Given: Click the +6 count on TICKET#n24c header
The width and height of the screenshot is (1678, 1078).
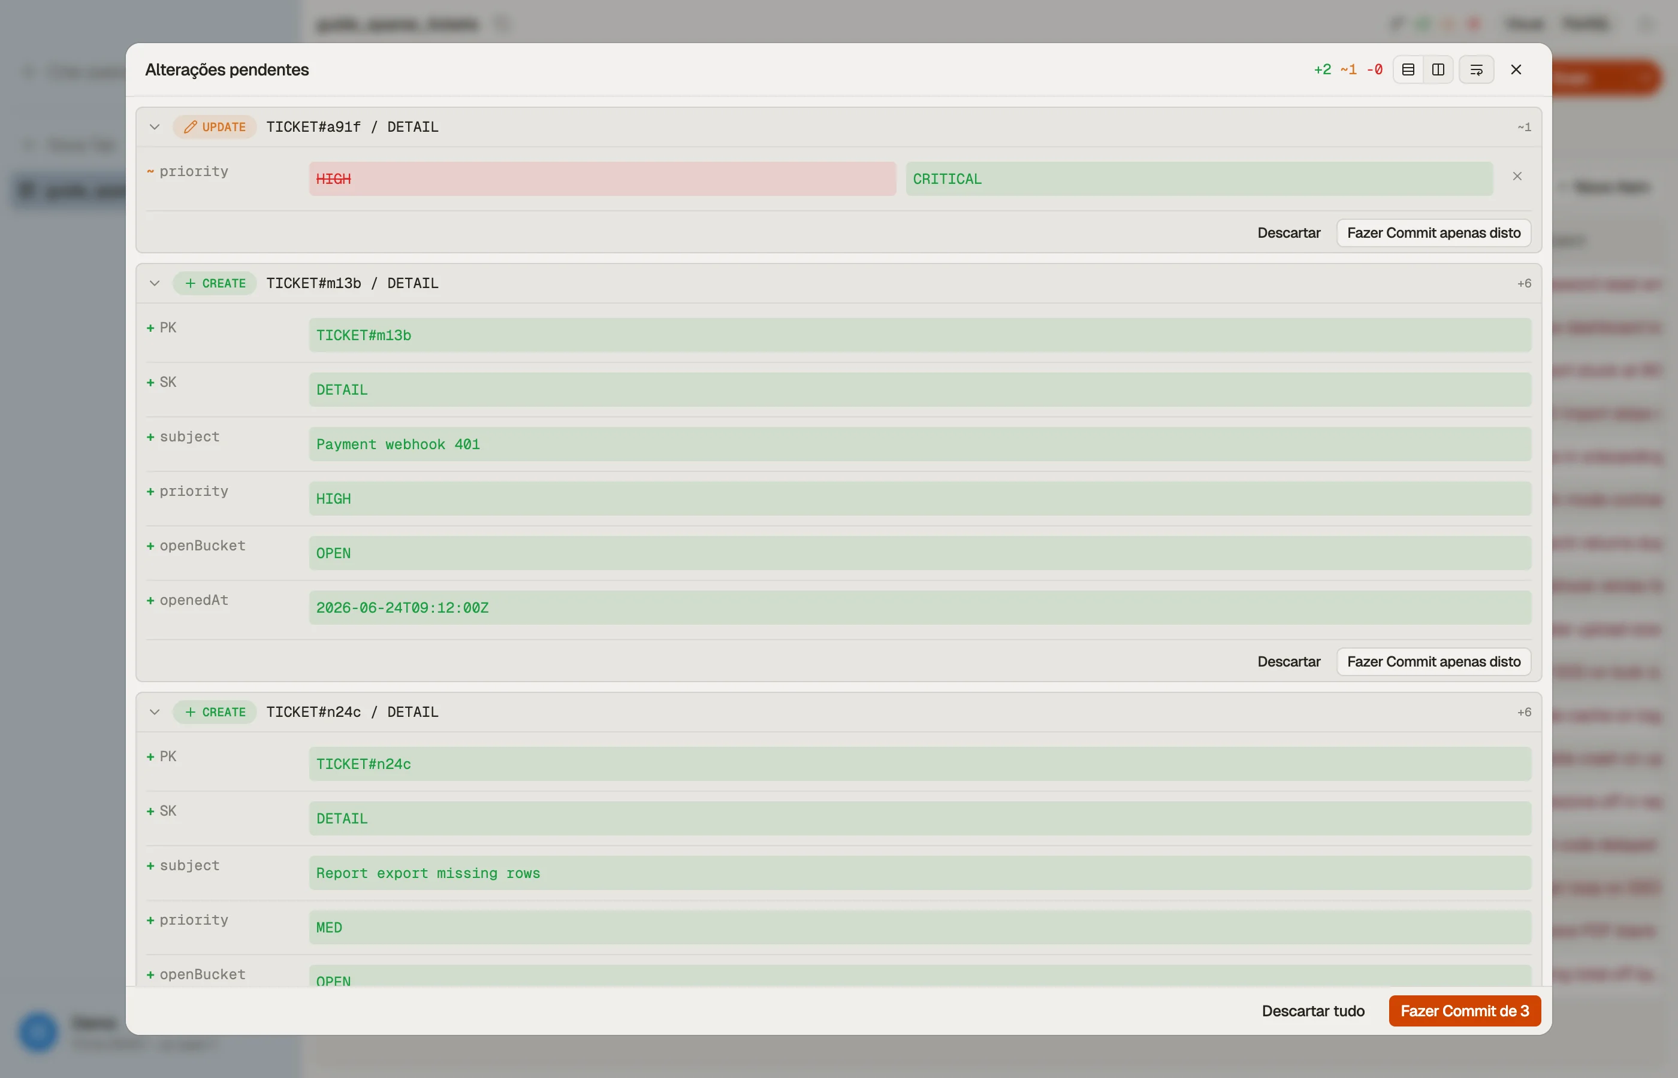Looking at the screenshot, I should pyautogui.click(x=1524, y=712).
